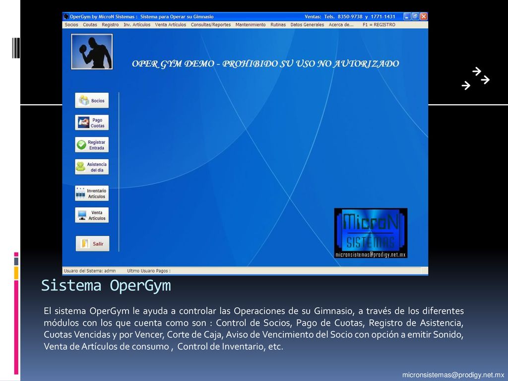This screenshot has width=508, height=381.
Task: Click 'Usuario del Sistema: admin' status text
Action: [90, 271]
